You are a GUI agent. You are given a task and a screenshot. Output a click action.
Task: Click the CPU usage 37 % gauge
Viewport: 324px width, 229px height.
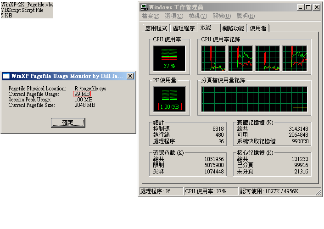click(169, 58)
